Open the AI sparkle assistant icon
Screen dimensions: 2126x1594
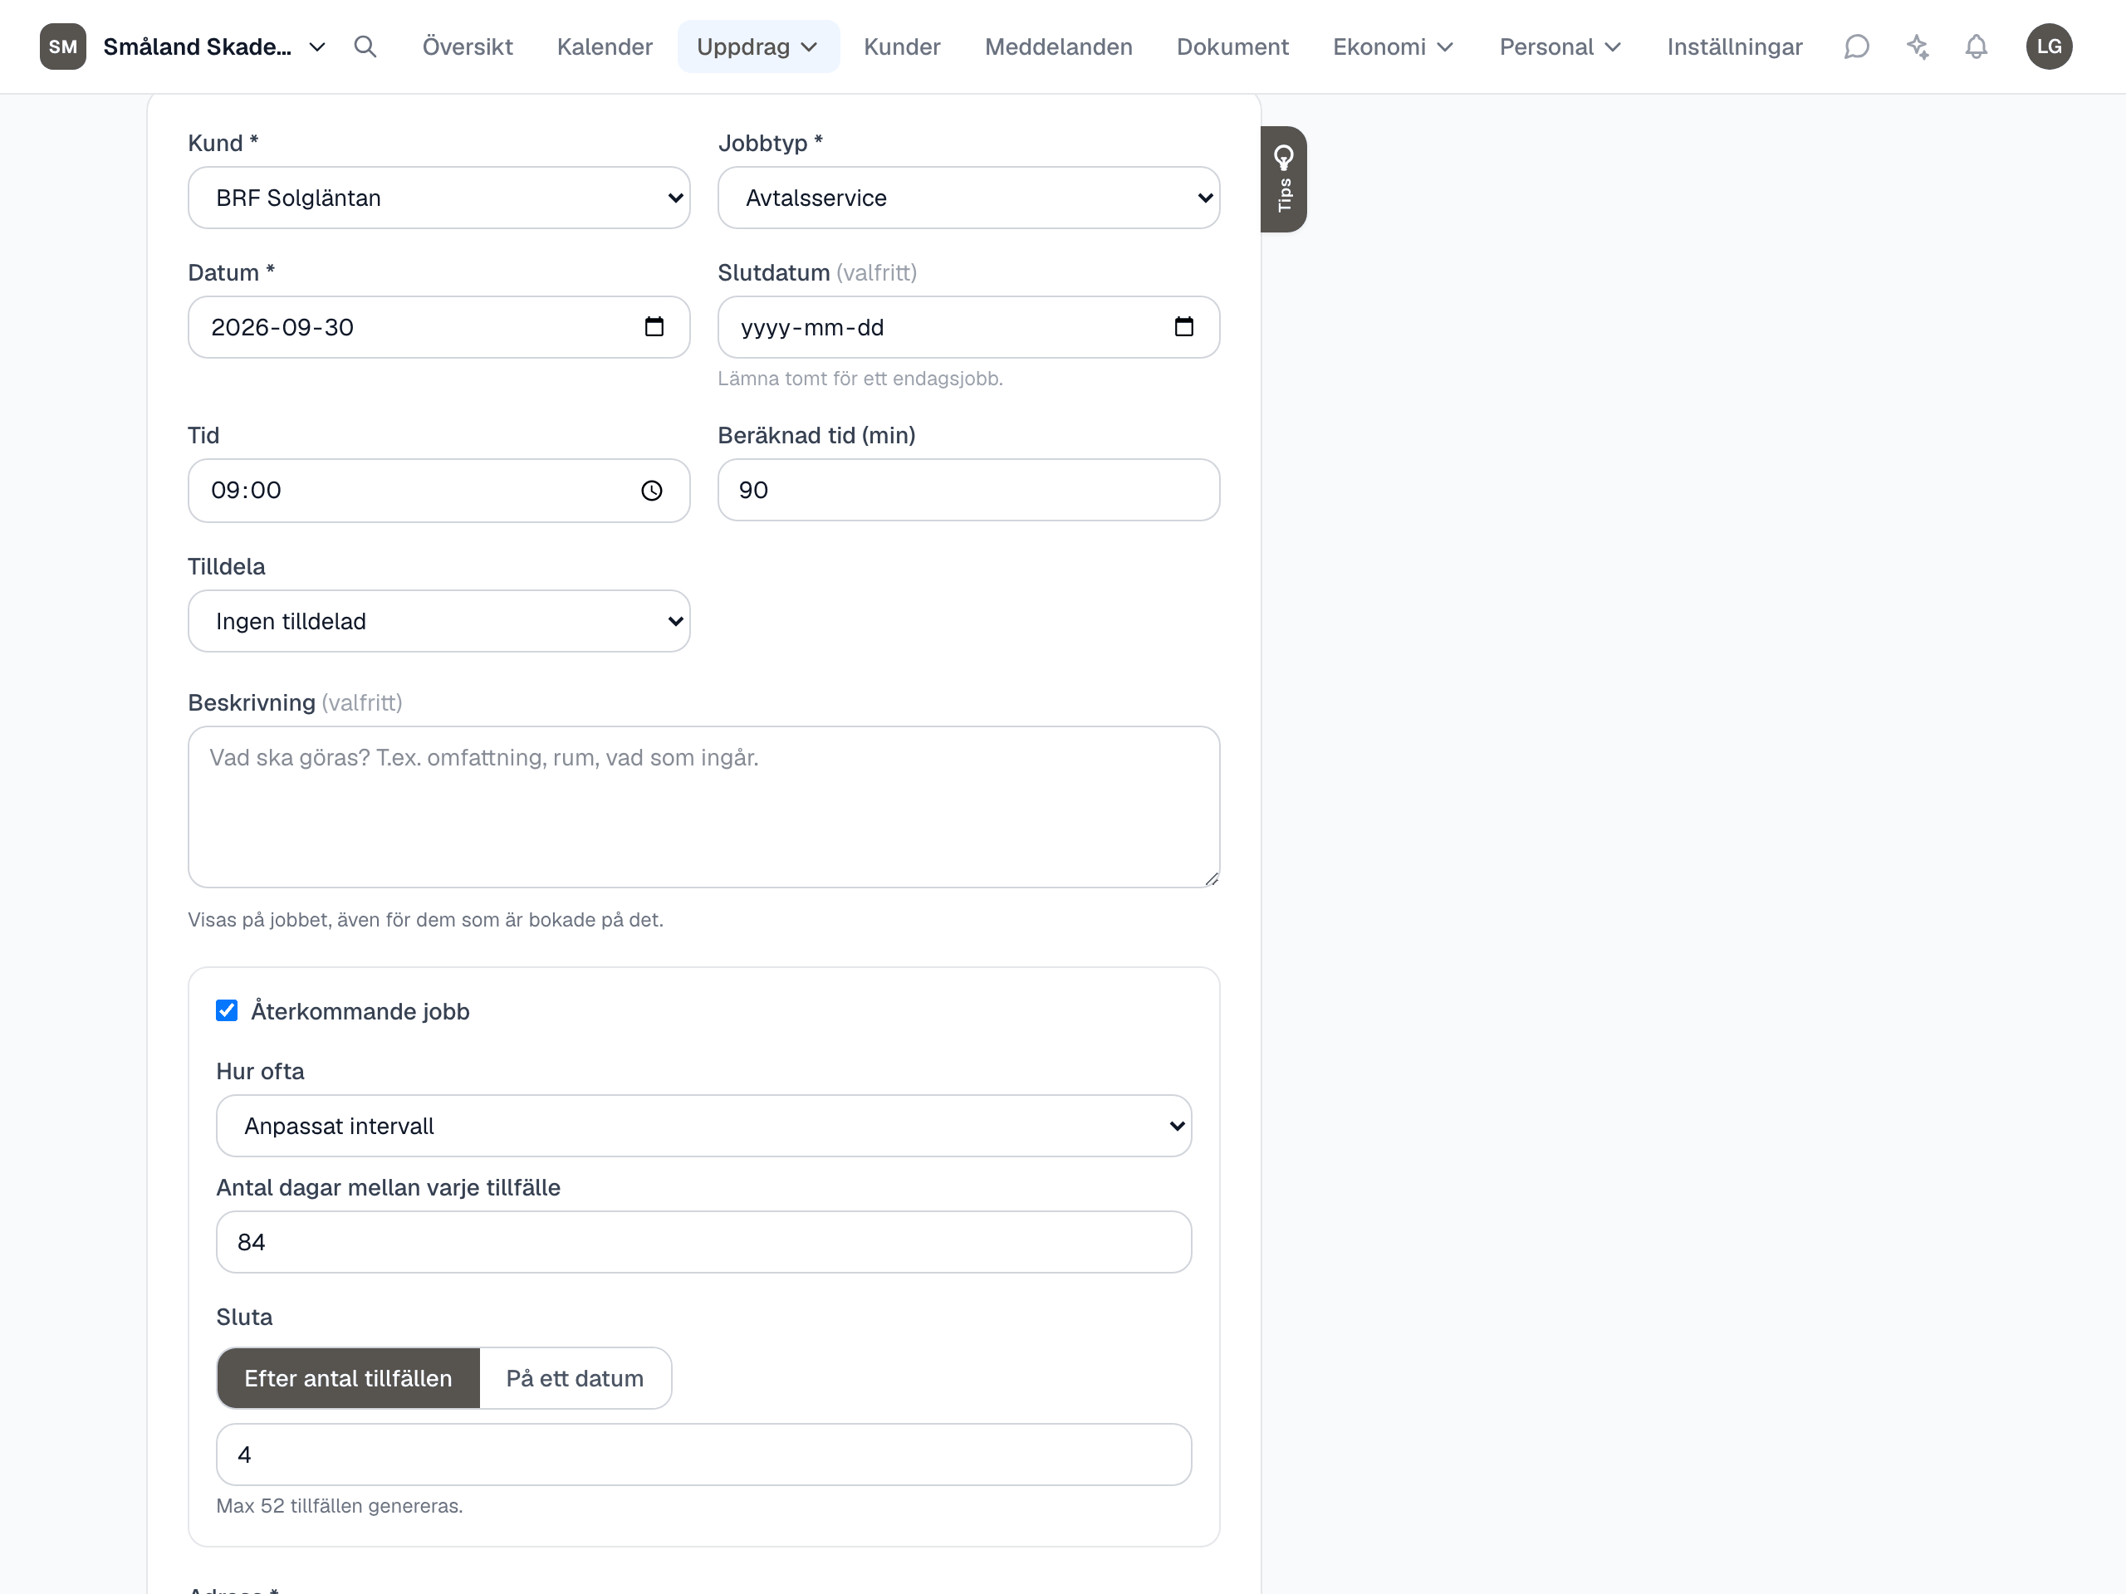[1918, 46]
